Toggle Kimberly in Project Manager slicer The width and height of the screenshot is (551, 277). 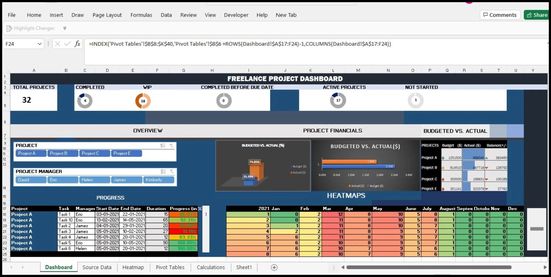tap(159, 180)
